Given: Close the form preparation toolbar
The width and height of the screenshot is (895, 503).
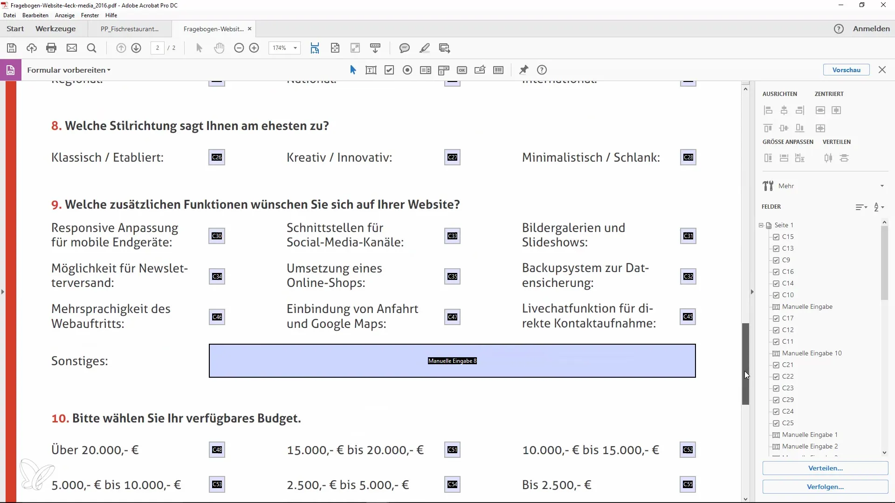Looking at the screenshot, I should [882, 70].
